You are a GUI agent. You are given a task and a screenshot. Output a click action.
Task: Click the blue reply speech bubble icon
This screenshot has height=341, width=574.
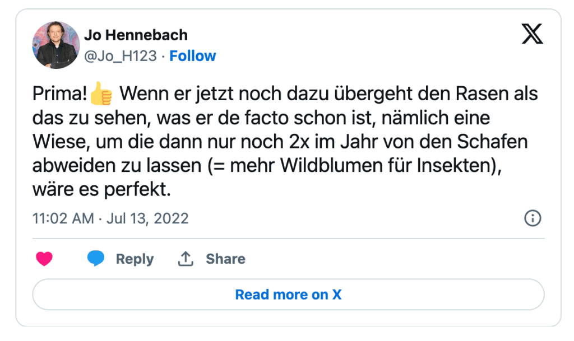96,259
